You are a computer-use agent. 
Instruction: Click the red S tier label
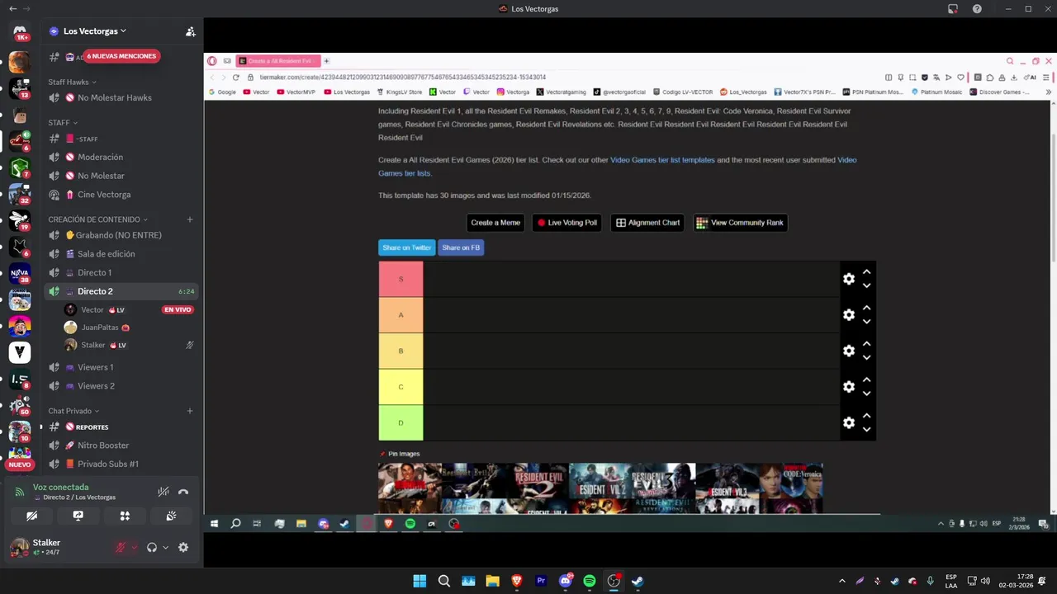pyautogui.click(x=401, y=279)
